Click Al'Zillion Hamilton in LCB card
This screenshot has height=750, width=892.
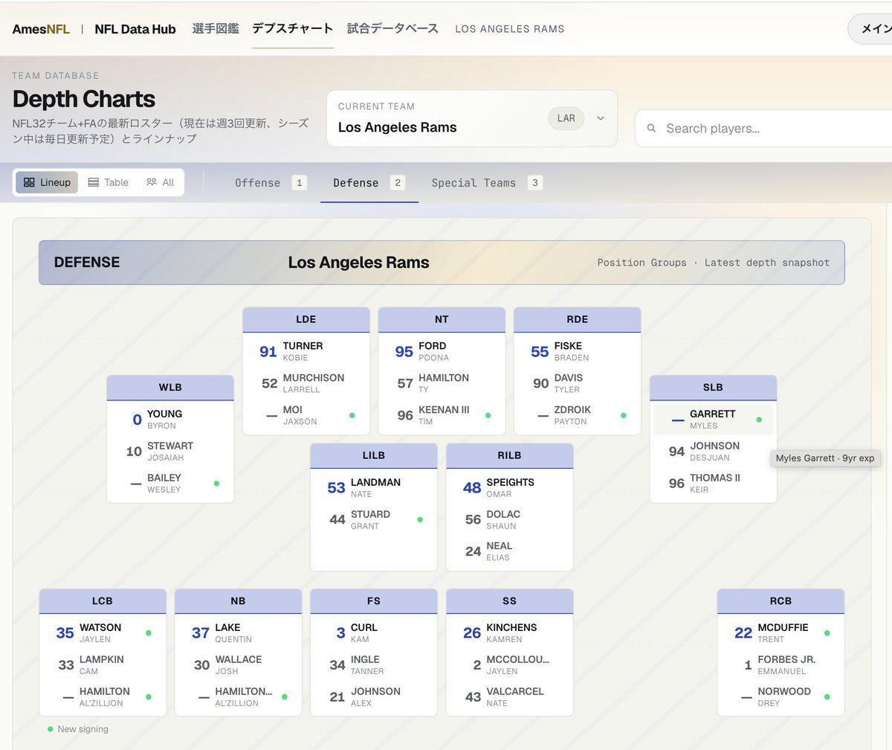pyautogui.click(x=103, y=697)
